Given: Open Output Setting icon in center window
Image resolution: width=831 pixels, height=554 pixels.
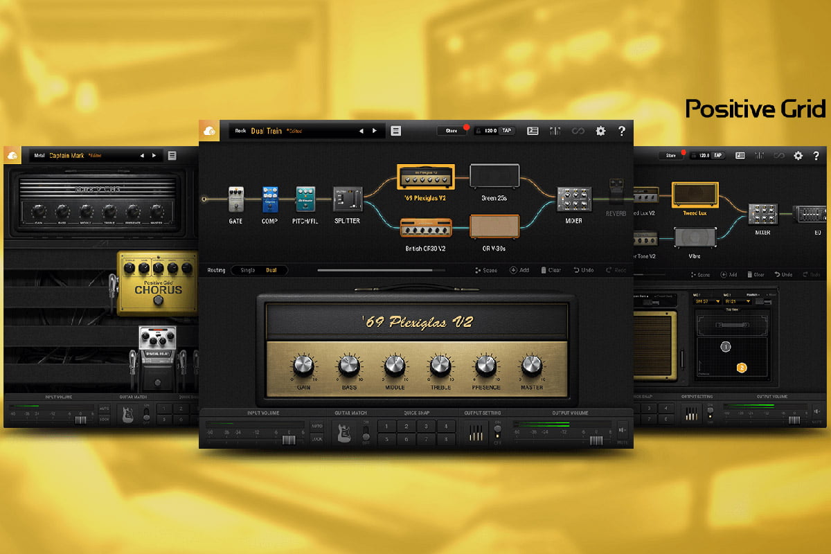Looking at the screenshot, I should [x=475, y=434].
